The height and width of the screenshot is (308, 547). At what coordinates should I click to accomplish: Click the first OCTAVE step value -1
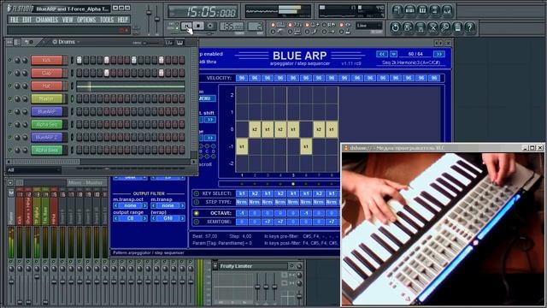242,213
